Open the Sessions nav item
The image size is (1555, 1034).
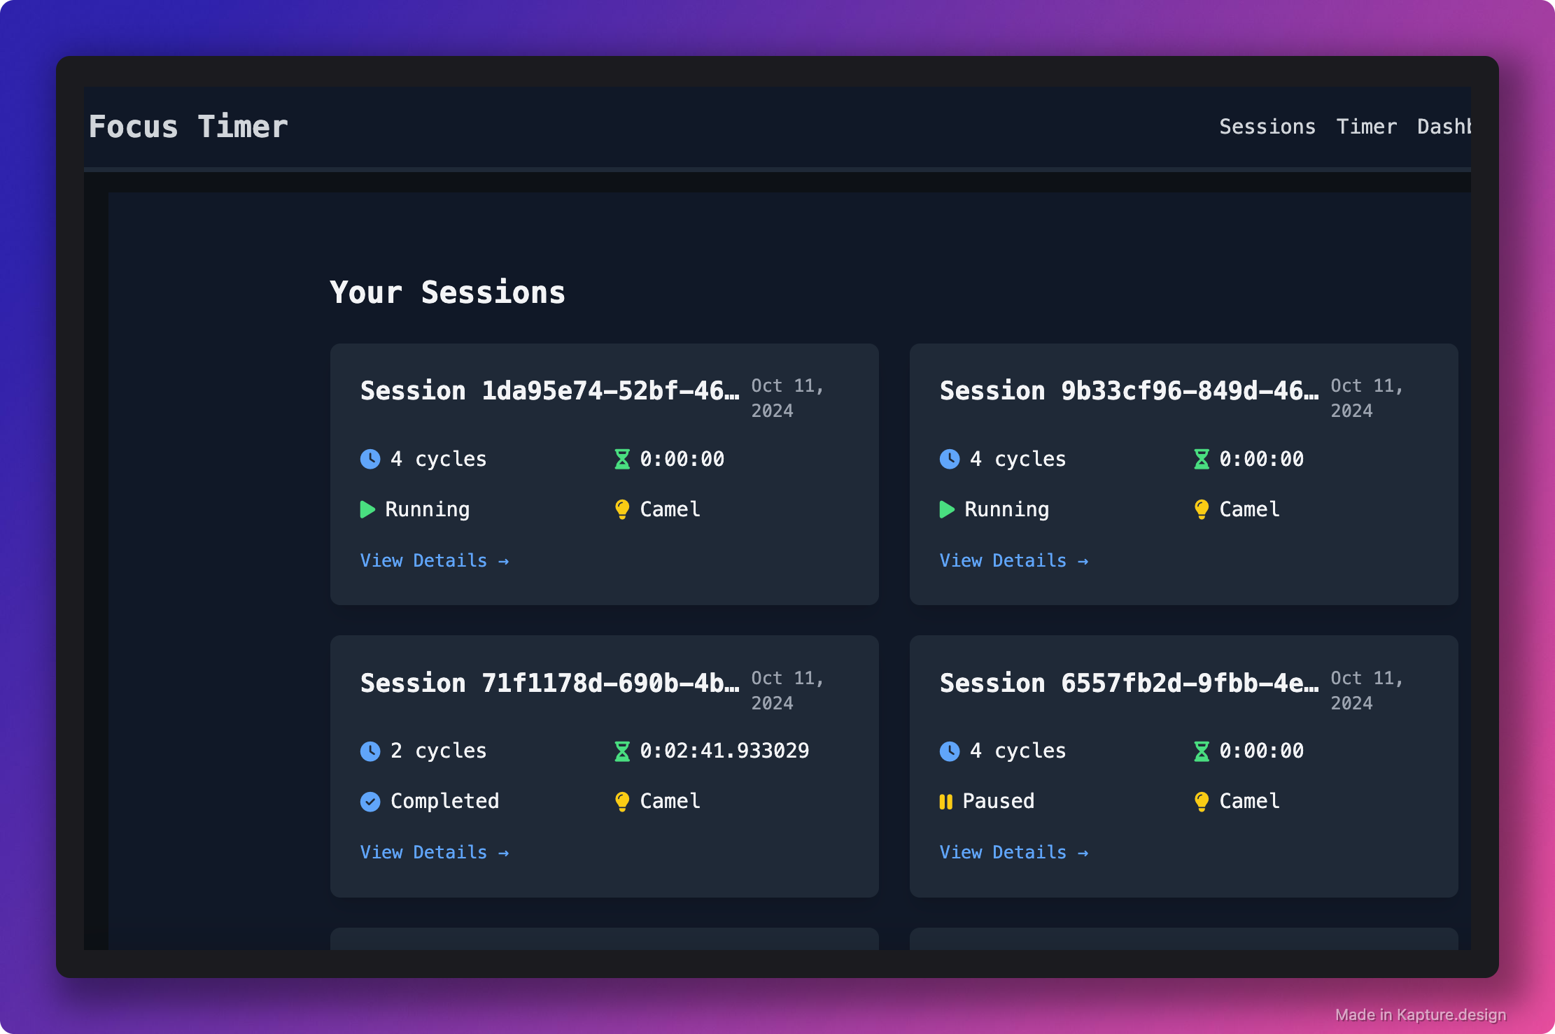(x=1267, y=127)
